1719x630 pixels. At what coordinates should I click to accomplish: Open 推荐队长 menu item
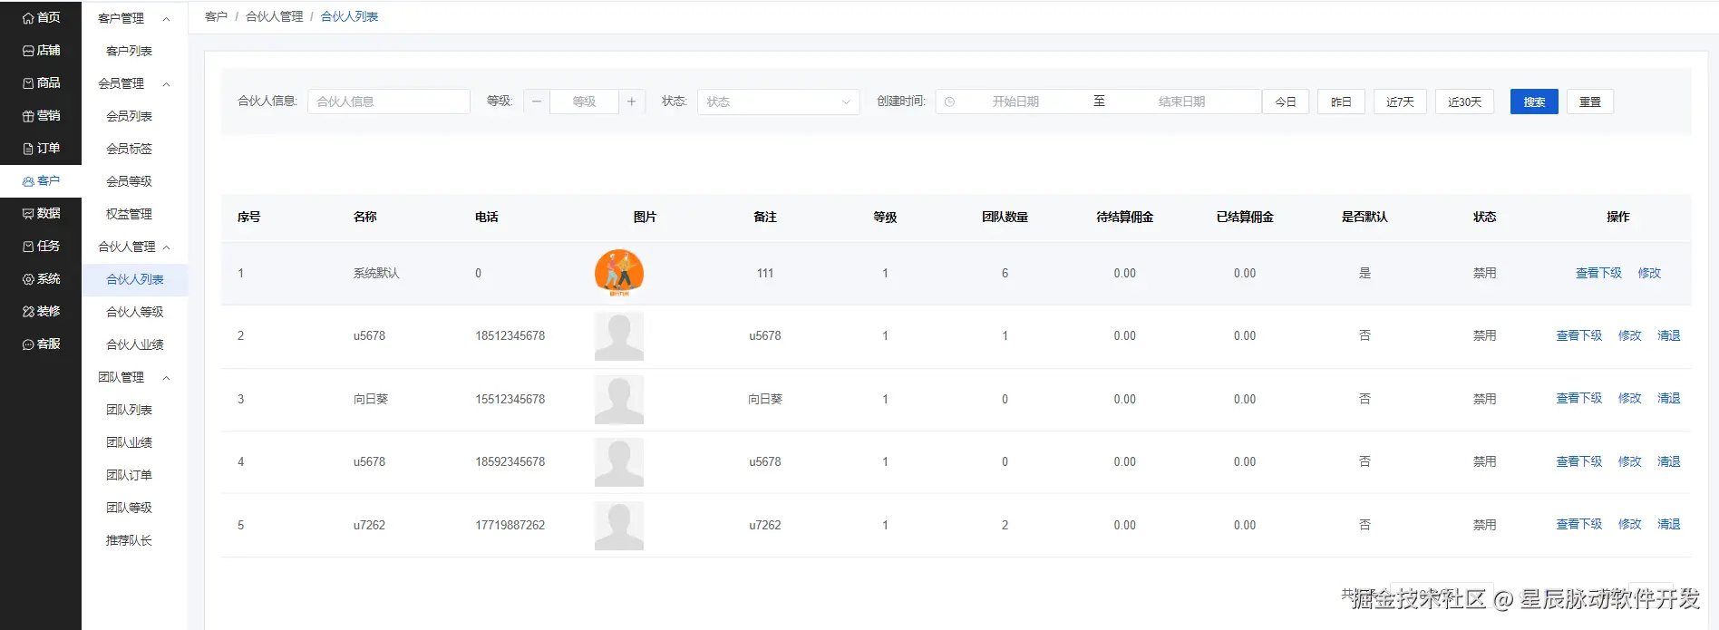coord(130,540)
